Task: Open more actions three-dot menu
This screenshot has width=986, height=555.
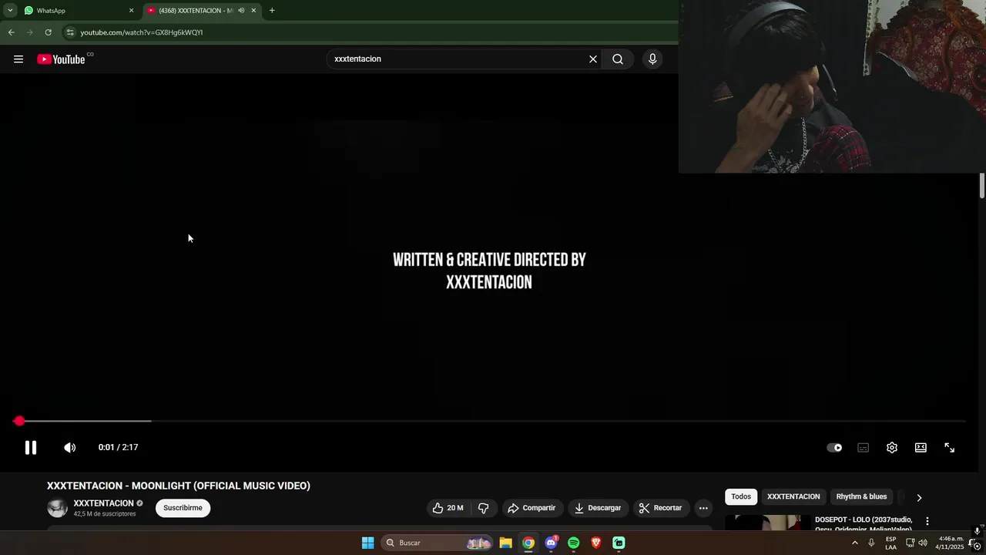Action: click(703, 508)
